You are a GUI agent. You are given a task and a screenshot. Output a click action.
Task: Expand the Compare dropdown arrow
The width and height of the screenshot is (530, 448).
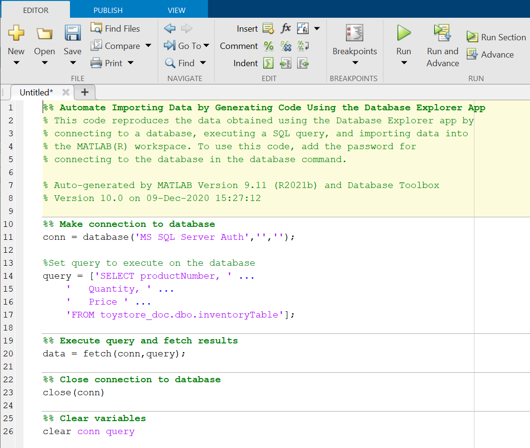[149, 46]
